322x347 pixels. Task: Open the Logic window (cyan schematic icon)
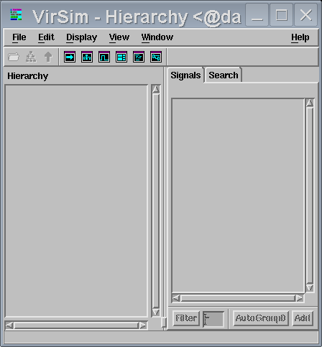[156, 57]
